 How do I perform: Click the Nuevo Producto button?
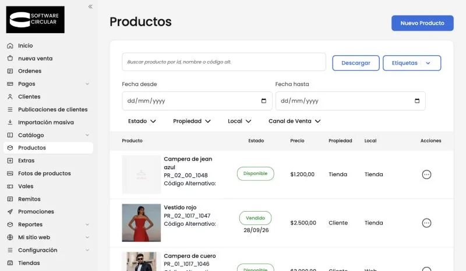[422, 23]
